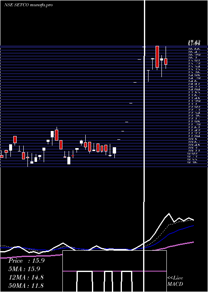208x292 pixels.
Task: Click the 'NSE SETCO munafa.pro' chart title
Action: point(28,5)
